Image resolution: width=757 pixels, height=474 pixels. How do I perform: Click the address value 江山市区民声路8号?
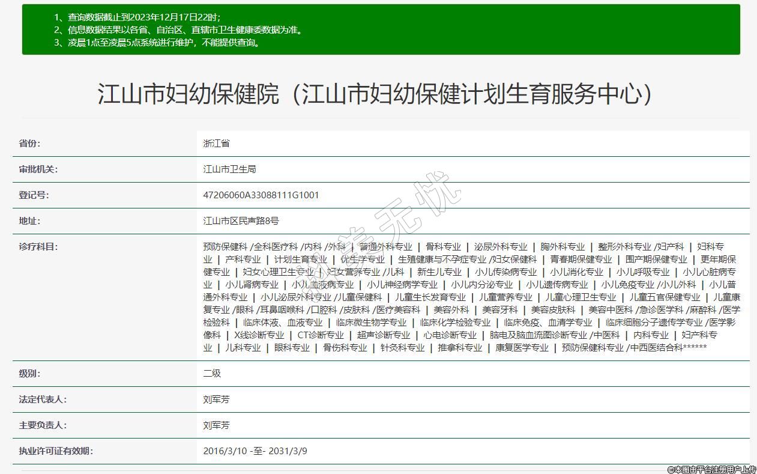point(241,221)
